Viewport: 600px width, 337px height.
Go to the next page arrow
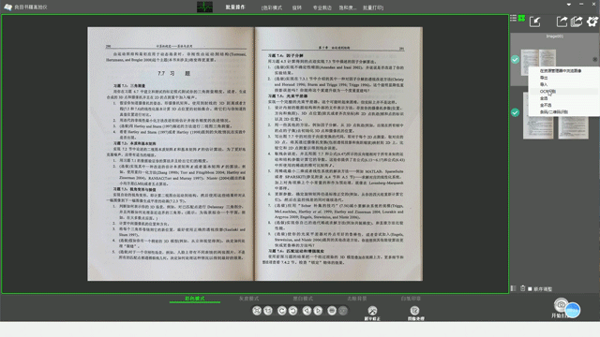tap(318, 311)
